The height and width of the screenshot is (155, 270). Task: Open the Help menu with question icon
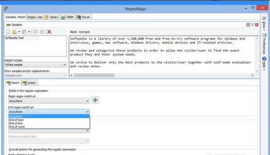point(264,64)
